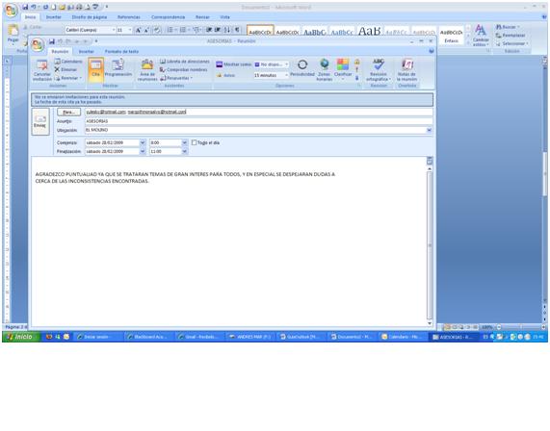Screen dimensions: 550x431
Task: Click the Office button in the meeting window
Action: (38, 44)
